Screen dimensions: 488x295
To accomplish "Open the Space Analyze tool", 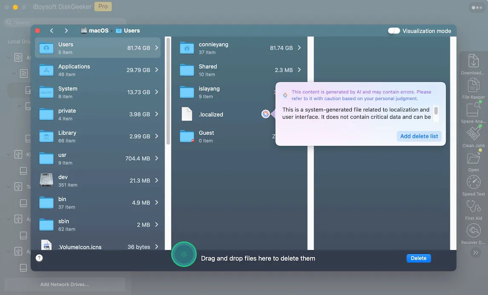I will tap(474, 109).
